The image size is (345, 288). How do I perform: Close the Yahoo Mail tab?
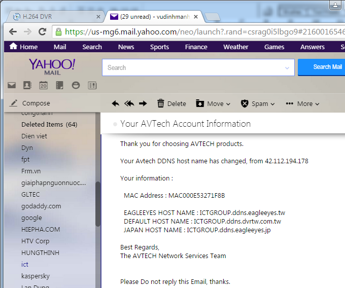tap(196, 17)
